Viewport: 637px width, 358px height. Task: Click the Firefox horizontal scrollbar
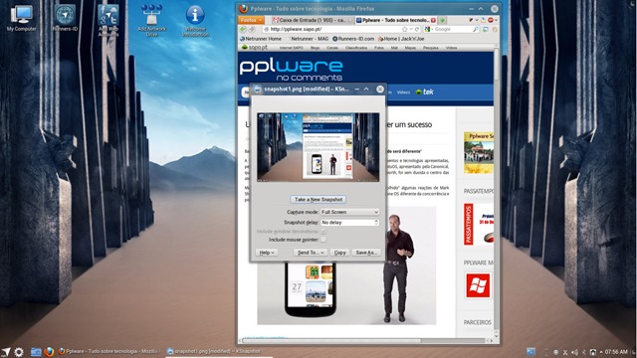click(331, 340)
